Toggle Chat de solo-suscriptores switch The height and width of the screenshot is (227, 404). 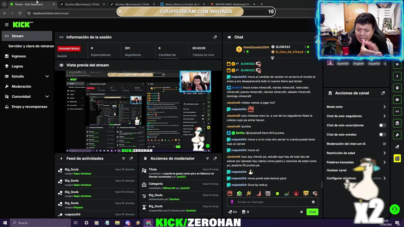click(382, 125)
